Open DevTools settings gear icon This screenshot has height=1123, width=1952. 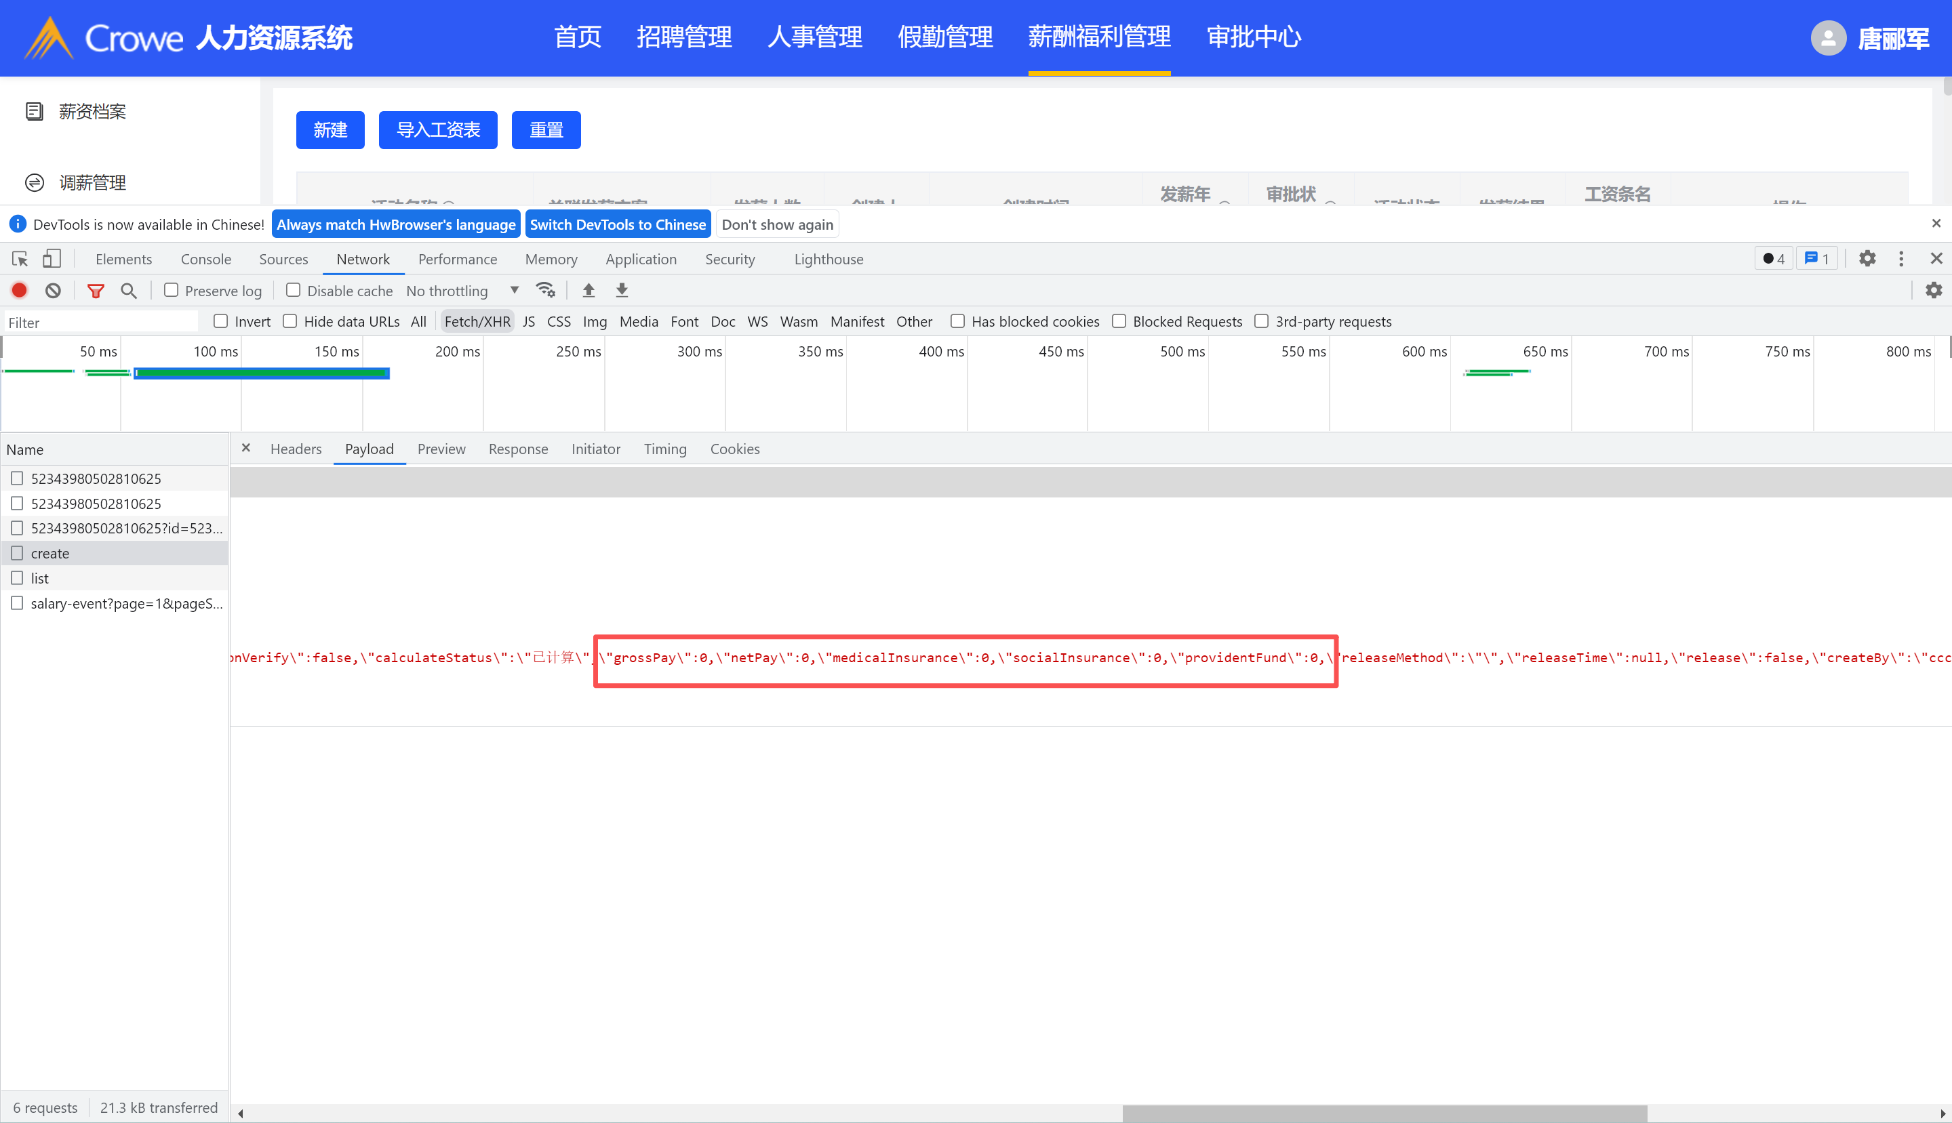[x=1867, y=259]
